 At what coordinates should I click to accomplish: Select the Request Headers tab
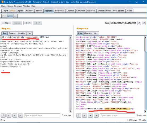pos(21,33)
